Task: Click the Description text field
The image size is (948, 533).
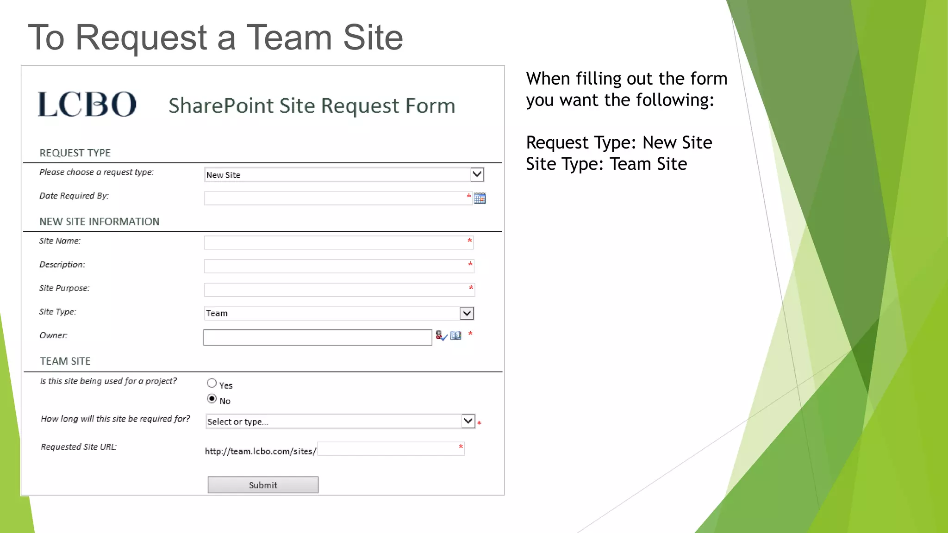Action: click(339, 266)
